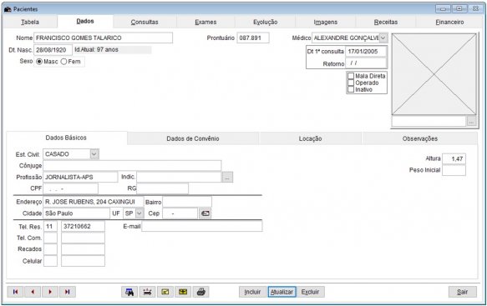Click the Bairro input field
This screenshot has width=487, height=306.
click(187, 202)
